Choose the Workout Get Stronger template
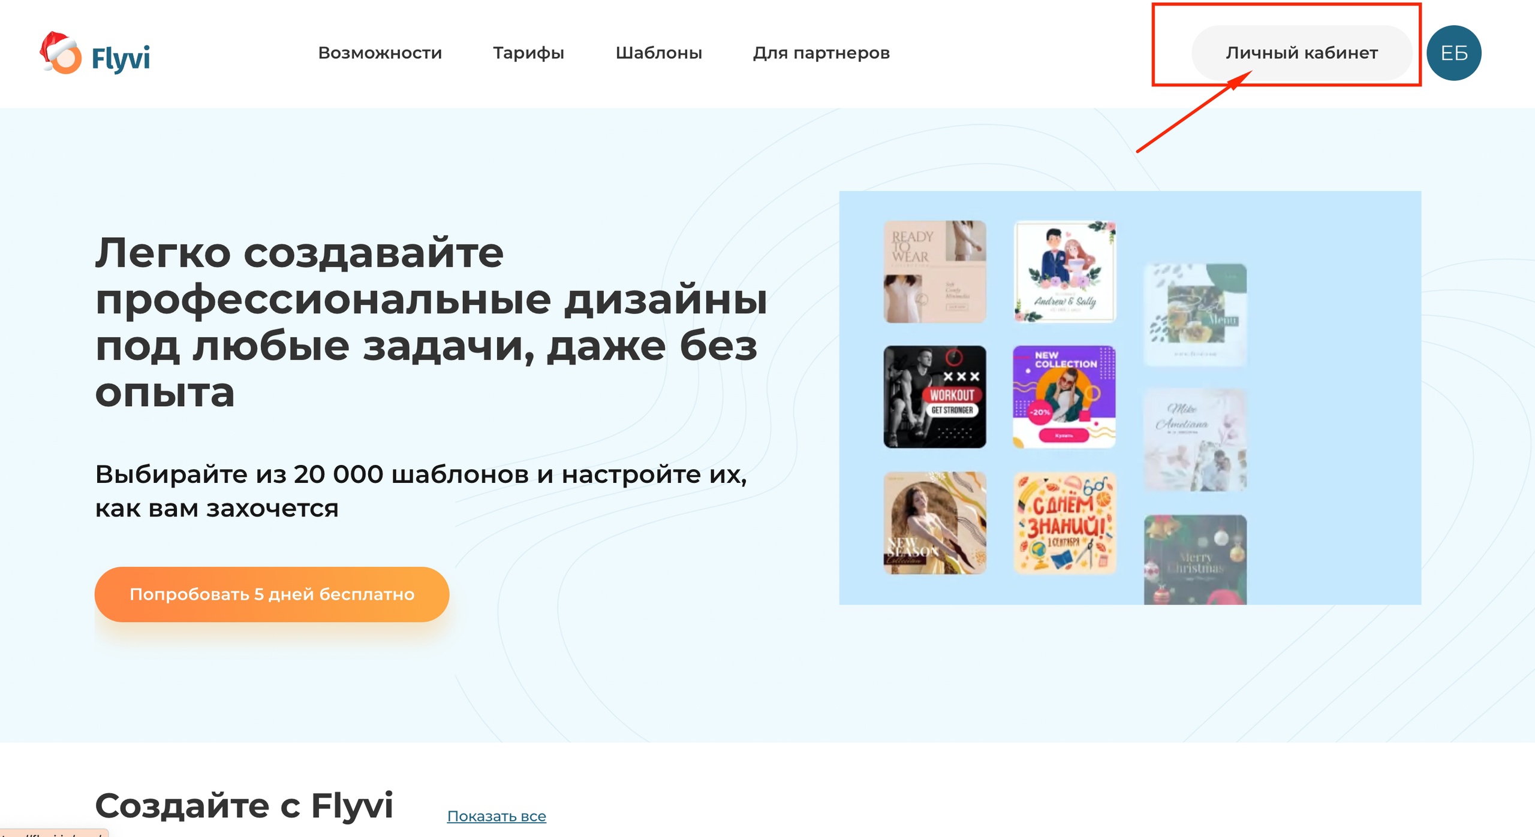 point(934,397)
